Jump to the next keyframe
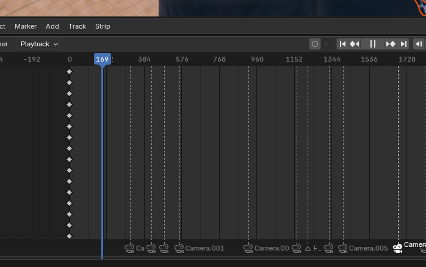The height and width of the screenshot is (267, 426). point(391,44)
